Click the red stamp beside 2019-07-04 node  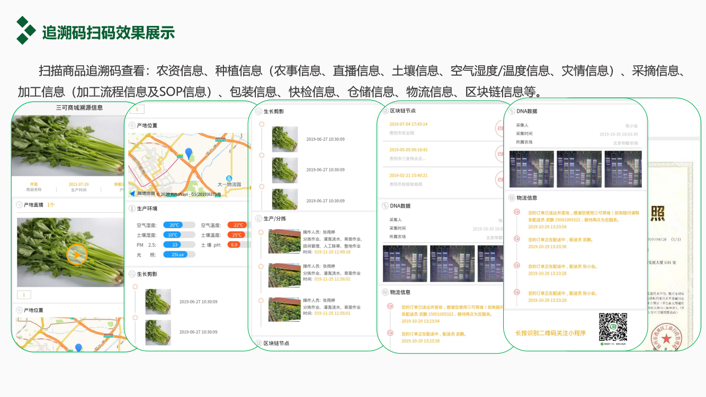click(499, 128)
